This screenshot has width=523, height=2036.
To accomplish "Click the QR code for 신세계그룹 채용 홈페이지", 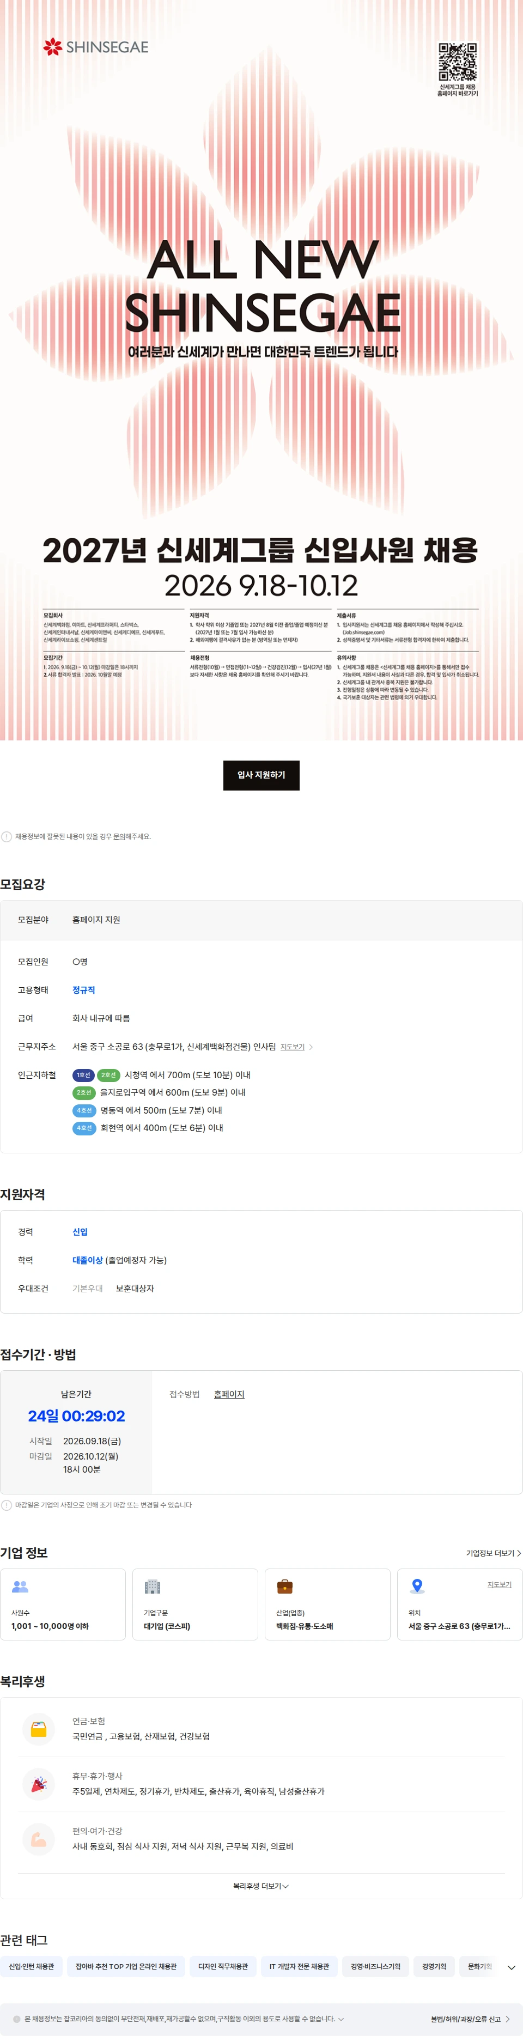I will 458,62.
